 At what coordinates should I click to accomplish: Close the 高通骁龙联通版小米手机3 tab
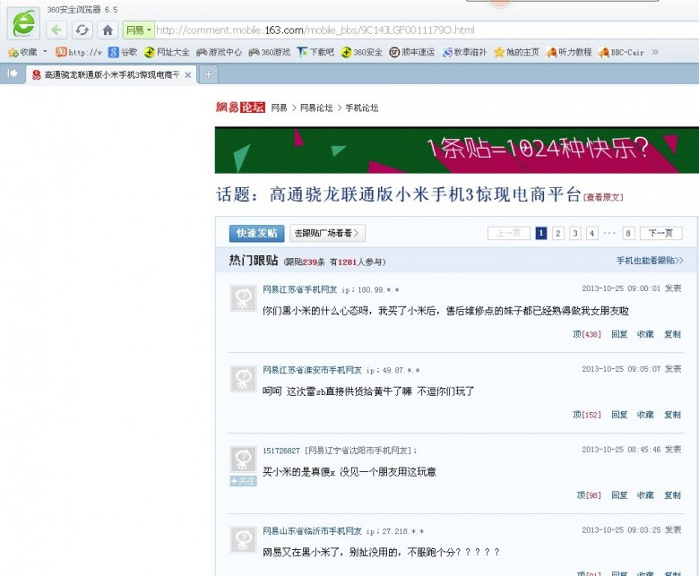click(x=188, y=75)
